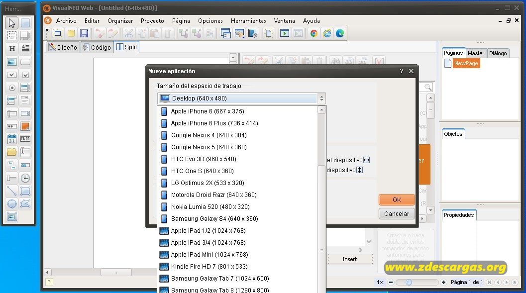Pick the Heading (H) object tool
The width and height of the screenshot is (526, 293).
click(12, 49)
